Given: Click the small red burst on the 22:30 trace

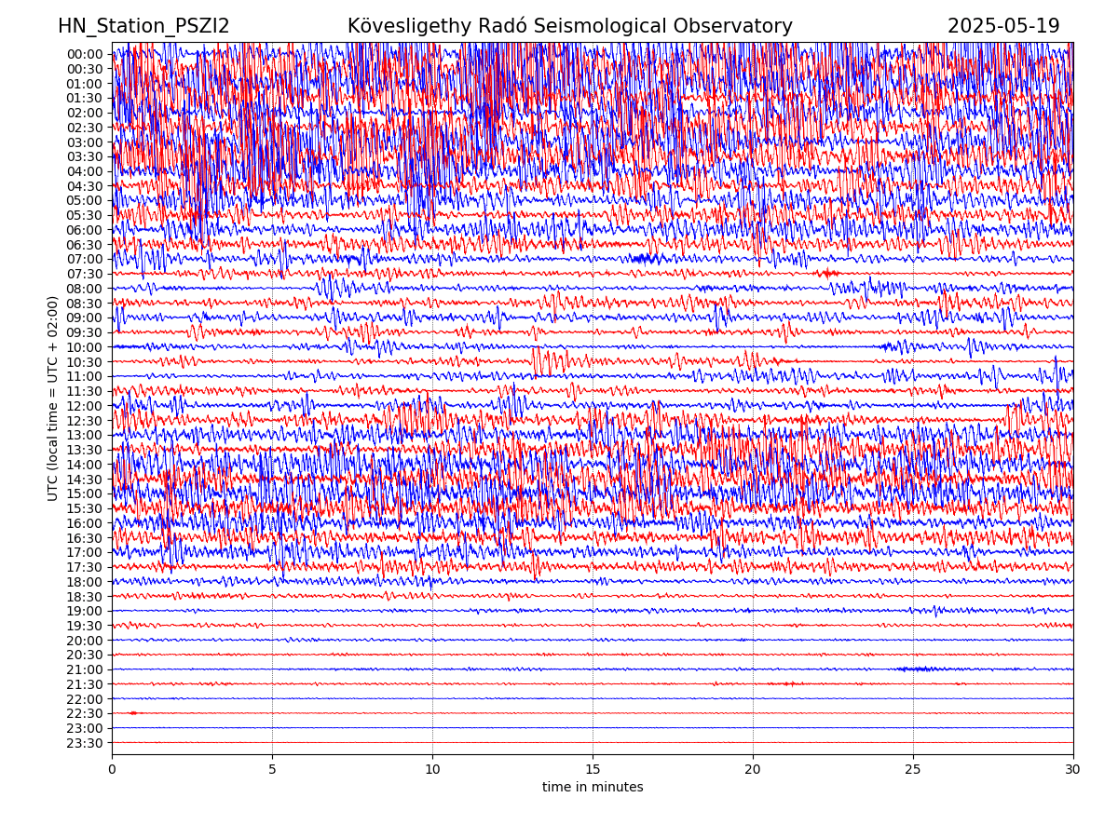Looking at the screenshot, I should tap(132, 713).
